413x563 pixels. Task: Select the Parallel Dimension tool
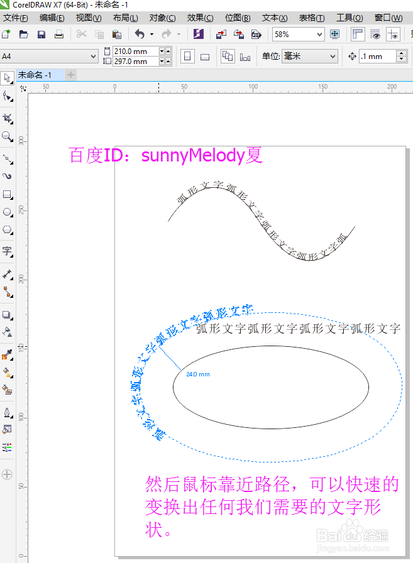tap(7, 275)
